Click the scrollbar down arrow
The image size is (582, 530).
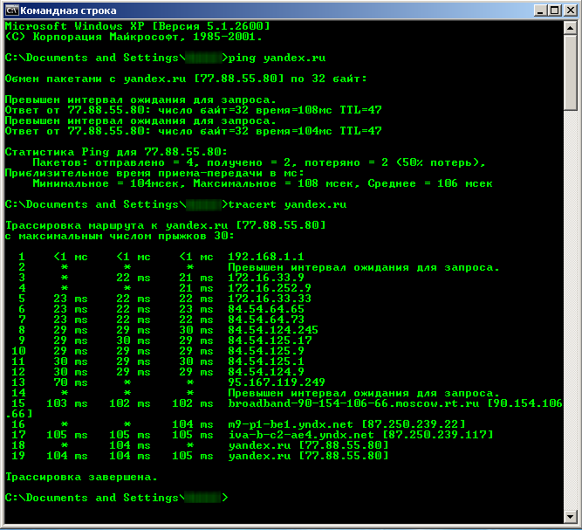coord(569,517)
